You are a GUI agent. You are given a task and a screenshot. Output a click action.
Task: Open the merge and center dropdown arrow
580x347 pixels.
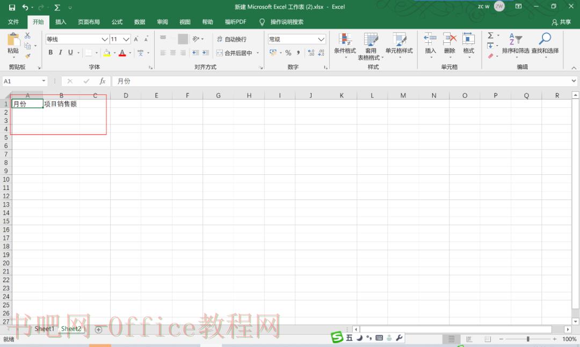tap(258, 53)
